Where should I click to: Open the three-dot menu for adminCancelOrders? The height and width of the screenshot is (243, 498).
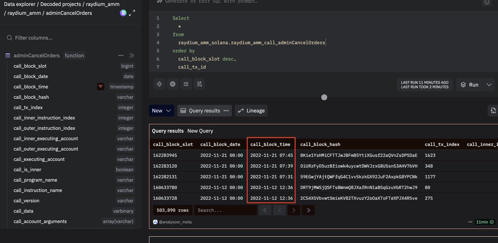(x=121, y=55)
